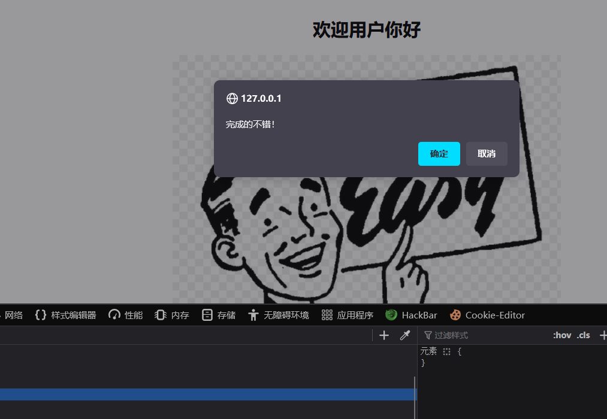
Task: Open the 存储 storage tab
Action: pyautogui.click(x=219, y=315)
